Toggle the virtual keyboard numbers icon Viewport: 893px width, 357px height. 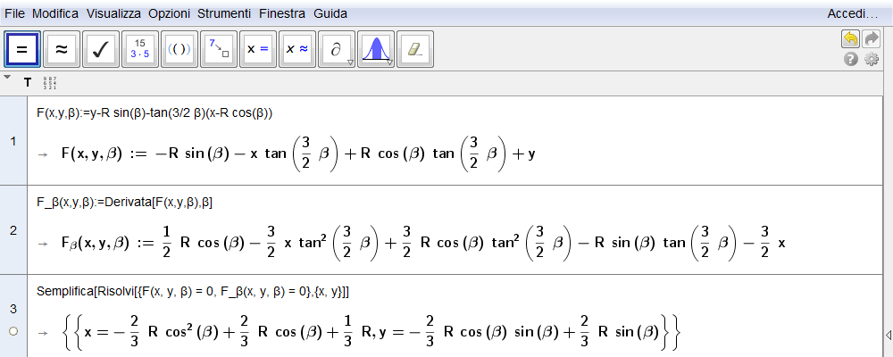click(x=50, y=83)
